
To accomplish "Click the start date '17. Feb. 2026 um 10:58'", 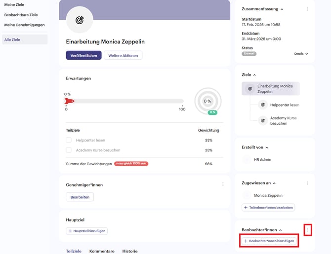I will (261, 25).
